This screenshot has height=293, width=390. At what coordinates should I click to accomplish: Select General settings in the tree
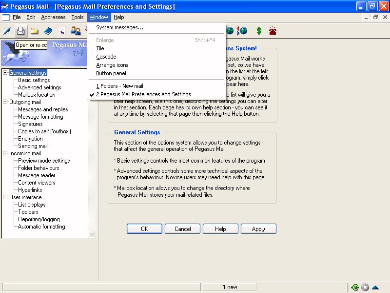click(28, 72)
